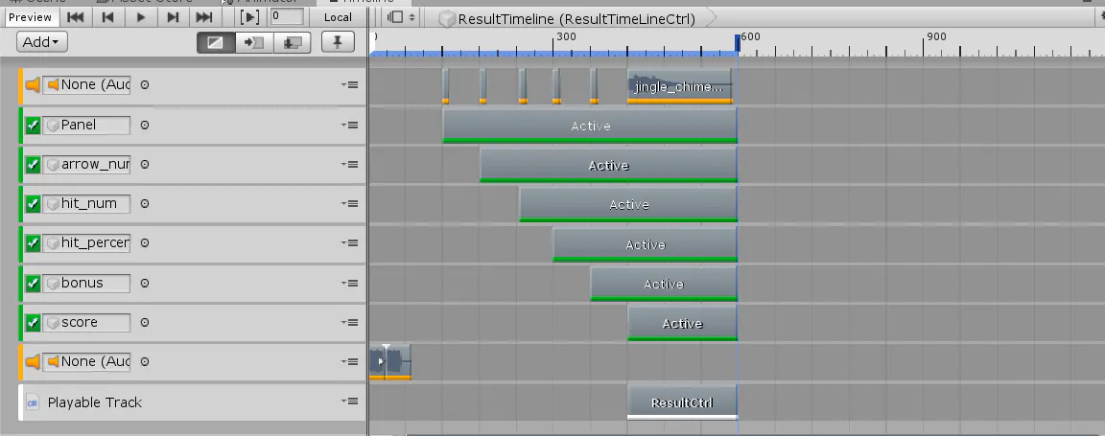Open options menu for score track
1105x436 pixels.
coord(350,322)
